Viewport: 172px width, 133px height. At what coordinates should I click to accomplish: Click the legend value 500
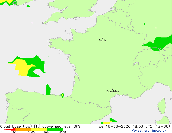coord(15,132)
